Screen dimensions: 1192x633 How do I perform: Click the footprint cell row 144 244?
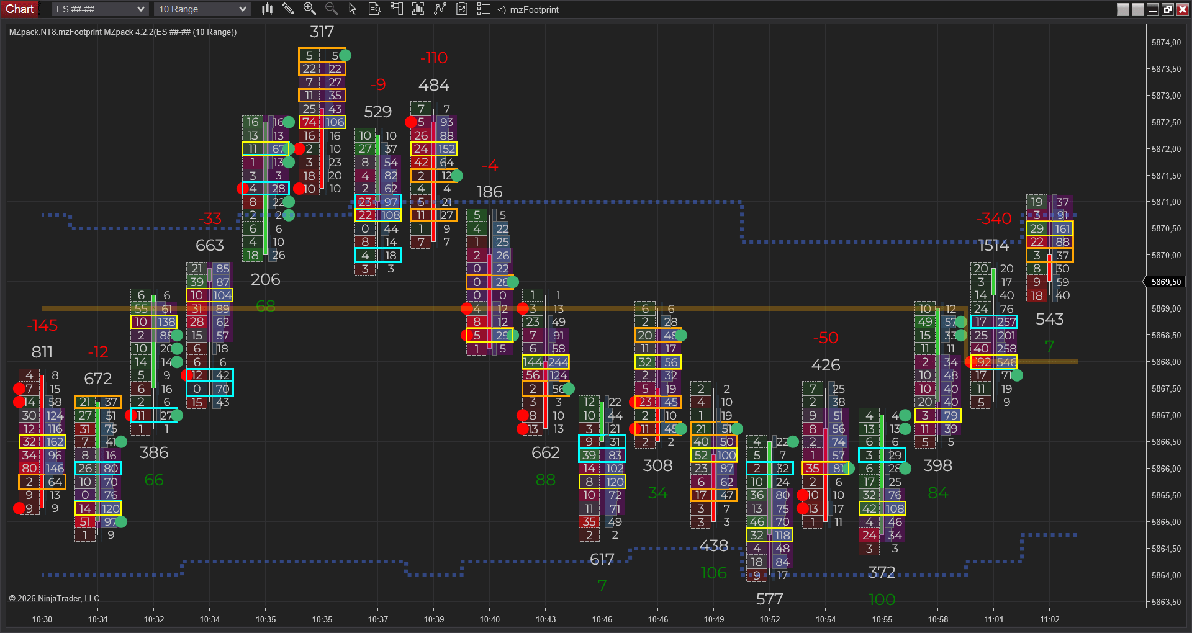(546, 362)
